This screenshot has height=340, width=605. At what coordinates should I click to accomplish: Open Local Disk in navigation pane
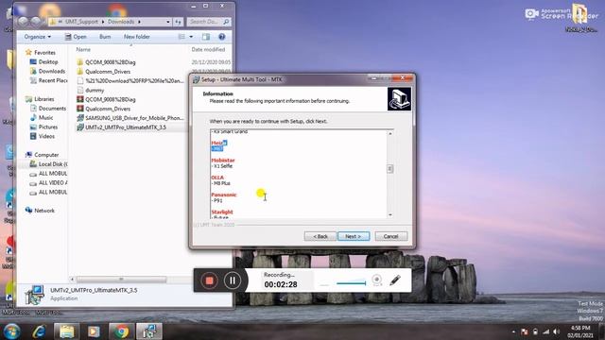click(53, 163)
